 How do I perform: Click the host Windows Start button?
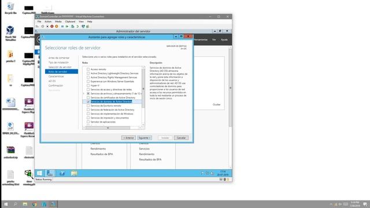tap(6, 204)
